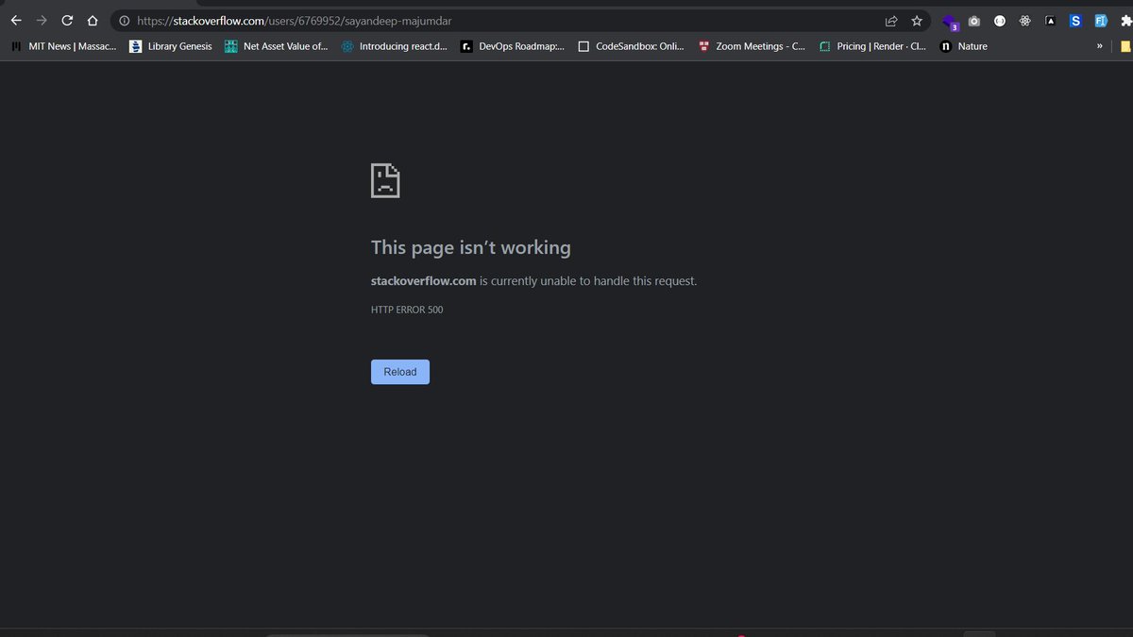Viewport: 1133px width, 637px height.
Task: Open the MIT News bookmark
Action: point(64,46)
